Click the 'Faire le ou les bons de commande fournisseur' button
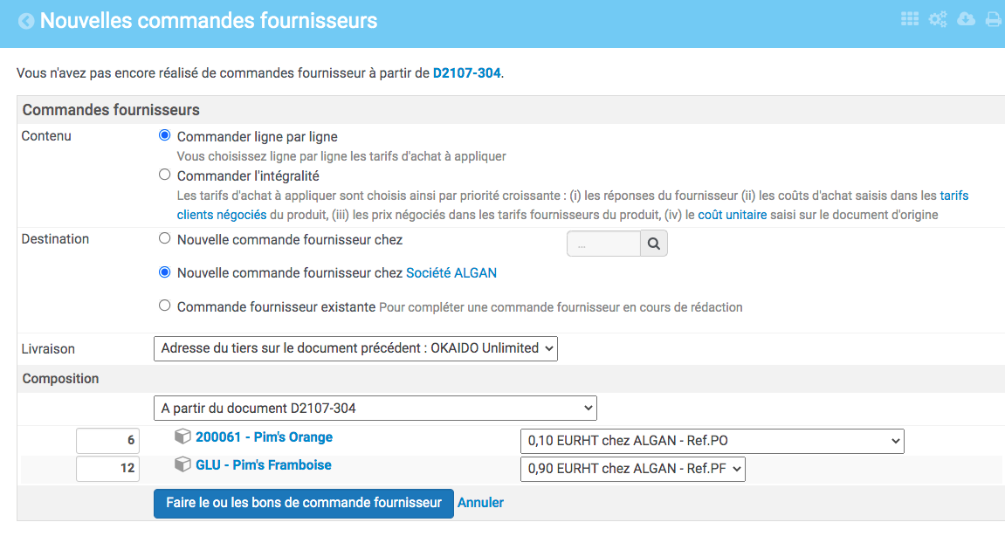Screen dimensions: 1005x536 303,503
